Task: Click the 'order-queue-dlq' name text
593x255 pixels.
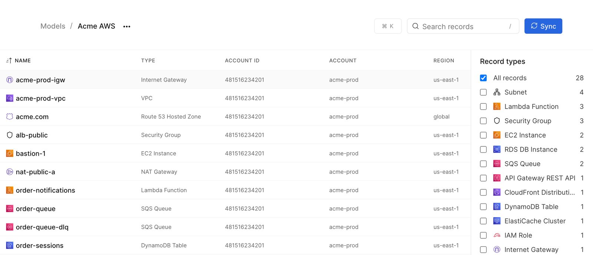Action: 42,227
